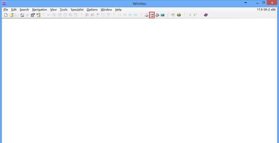Click the version text 17.9 SR-2 x86
Screen dimensions: 279x143
(x=266, y=10)
